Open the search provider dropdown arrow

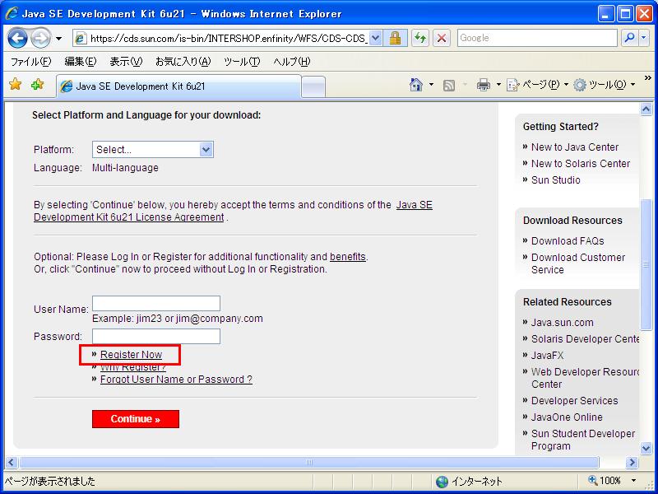click(644, 38)
